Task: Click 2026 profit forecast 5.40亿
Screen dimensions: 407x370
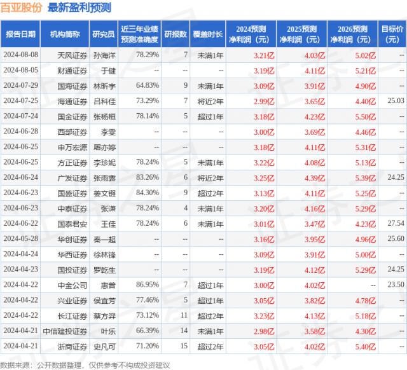Action: click(366, 346)
